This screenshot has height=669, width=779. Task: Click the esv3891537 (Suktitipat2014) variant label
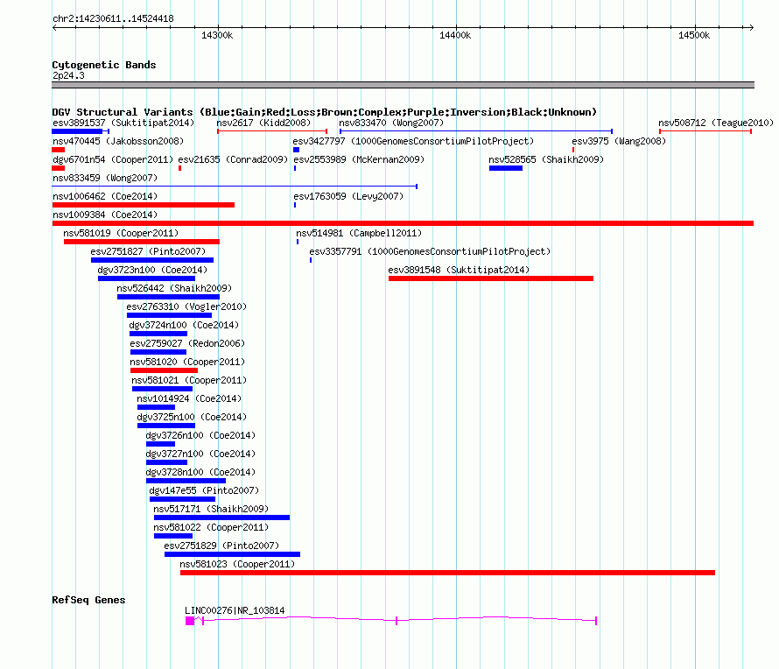123,123
